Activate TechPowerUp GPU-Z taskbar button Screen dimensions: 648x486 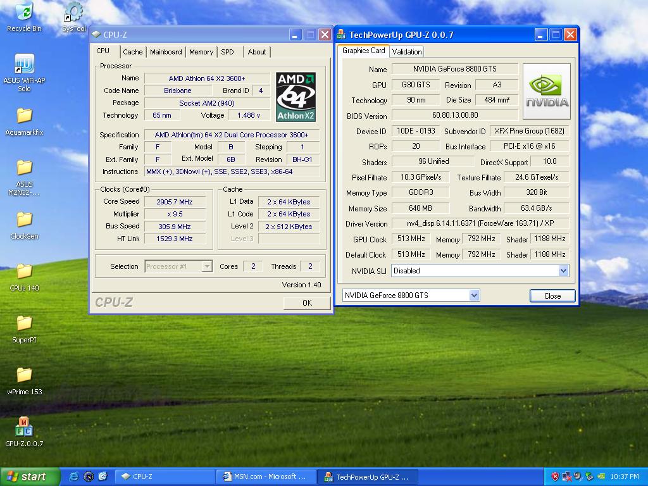click(368, 477)
